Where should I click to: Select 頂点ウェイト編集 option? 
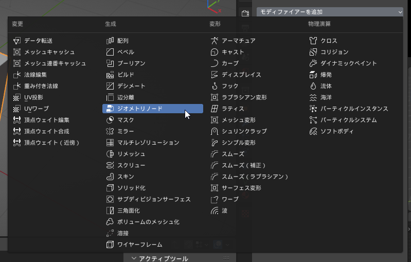pyautogui.click(x=46, y=120)
